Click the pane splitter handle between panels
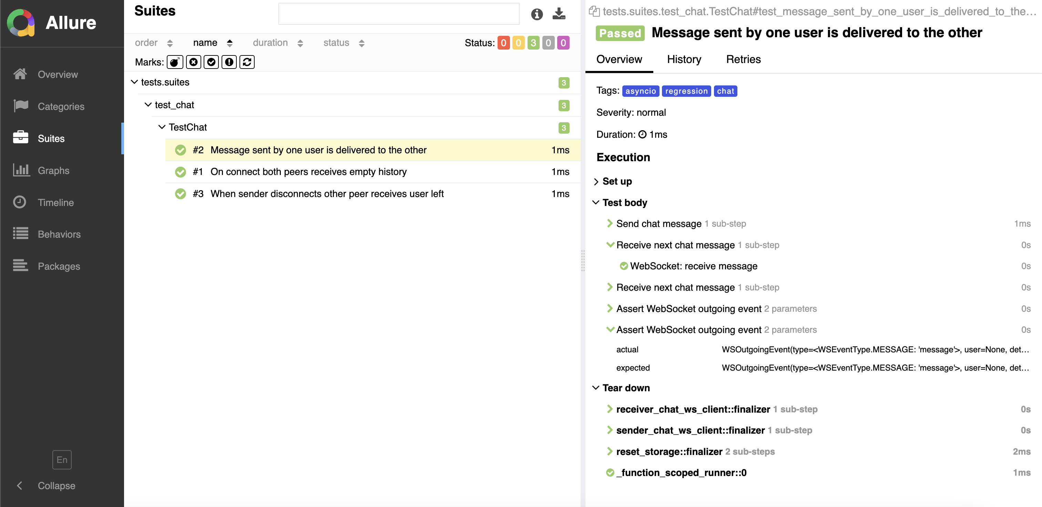Screen dimensions: 1042x507 point(583,261)
